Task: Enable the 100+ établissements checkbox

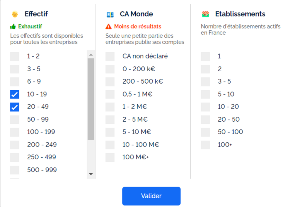Action: (x=205, y=145)
